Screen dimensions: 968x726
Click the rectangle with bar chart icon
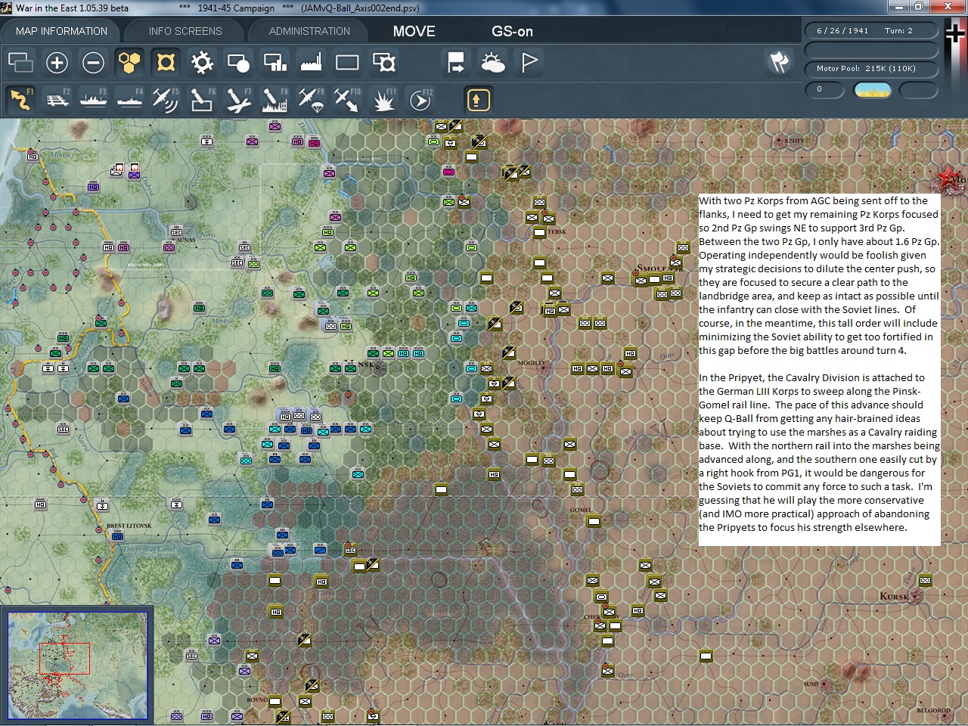click(275, 62)
